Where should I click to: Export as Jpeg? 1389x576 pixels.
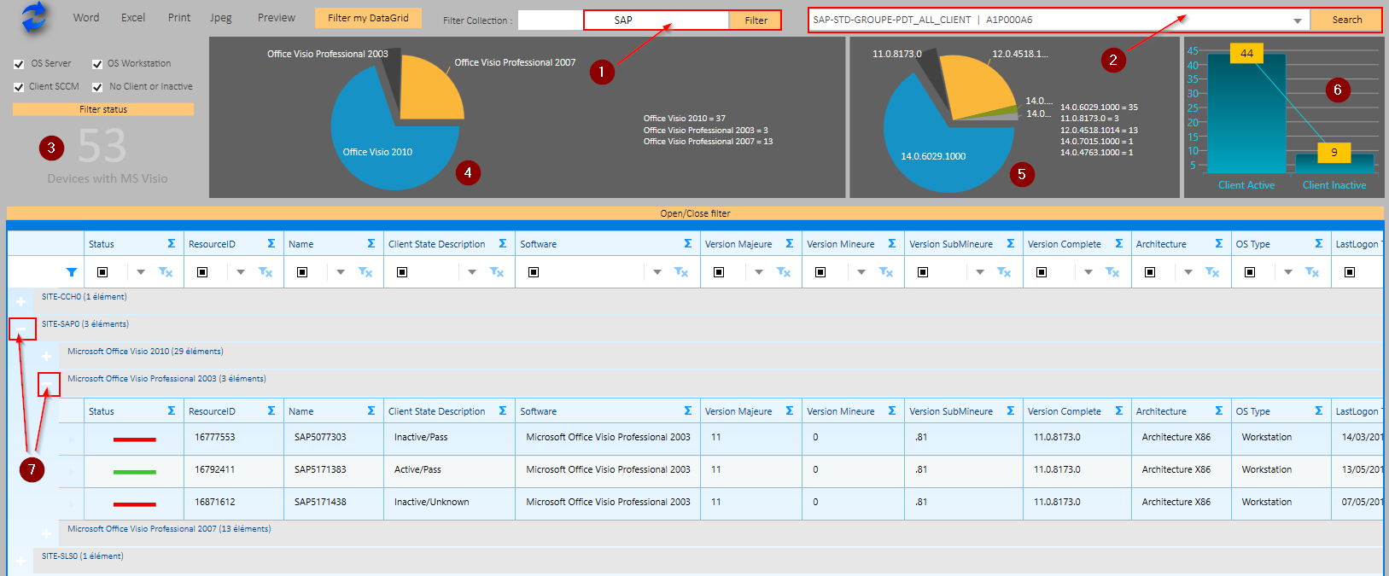(221, 17)
